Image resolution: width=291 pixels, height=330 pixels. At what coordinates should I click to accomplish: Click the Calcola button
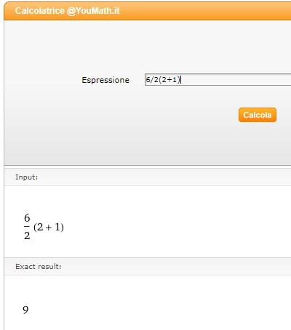click(x=258, y=115)
